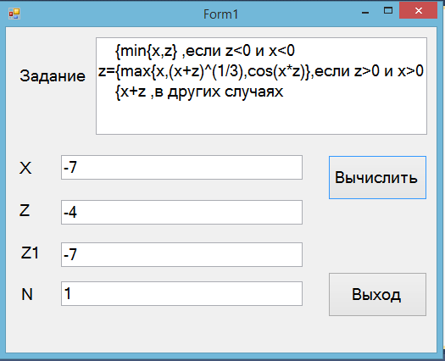Screen dimensions: 445x361
Task: Open the Form1 window icon menu
Action: 14,14
